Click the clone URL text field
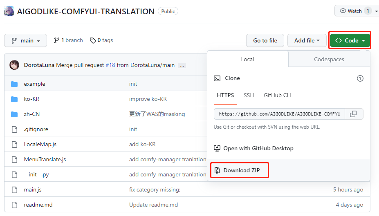This screenshot has width=379, height=216. (279, 114)
